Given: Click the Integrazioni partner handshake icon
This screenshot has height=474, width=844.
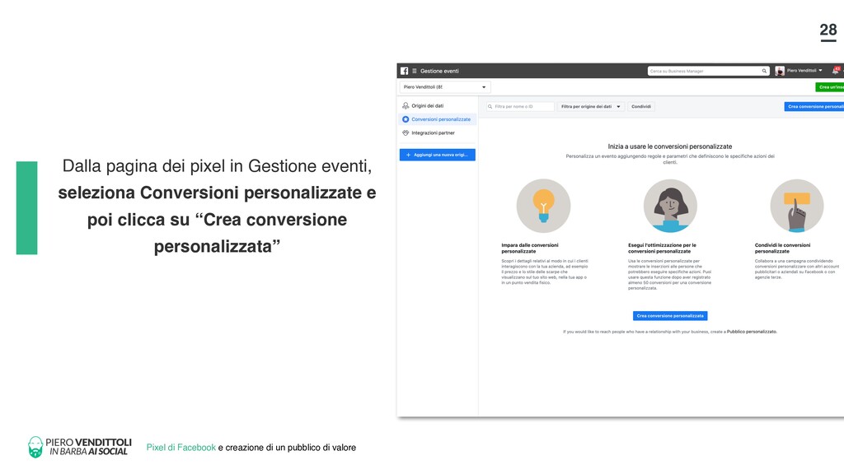Looking at the screenshot, I should [x=406, y=132].
